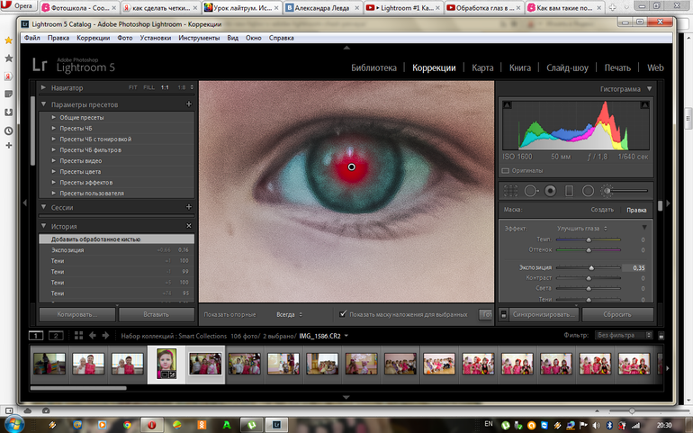Choose the Graduated Filter tool

click(x=568, y=191)
